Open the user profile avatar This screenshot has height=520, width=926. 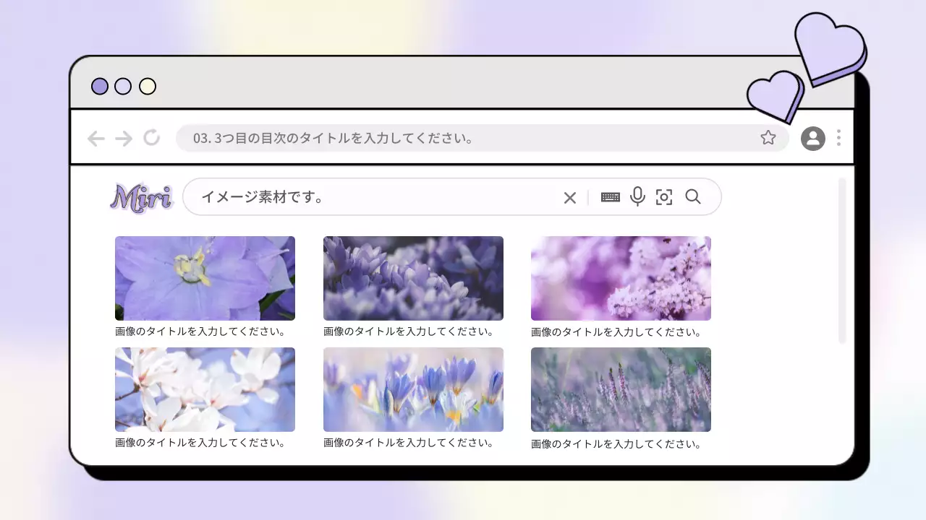812,138
